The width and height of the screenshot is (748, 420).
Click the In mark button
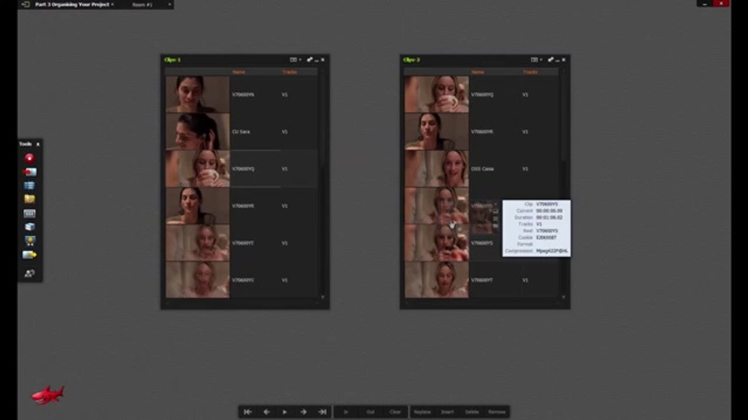[345, 412]
